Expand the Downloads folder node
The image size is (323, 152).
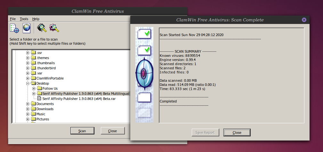click(28, 109)
